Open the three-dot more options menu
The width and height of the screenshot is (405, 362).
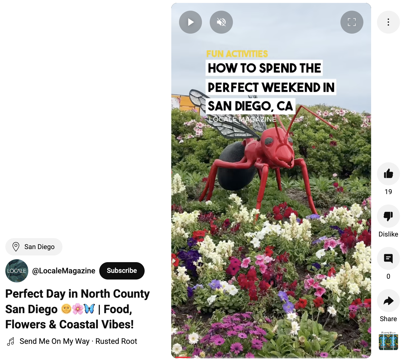388,22
